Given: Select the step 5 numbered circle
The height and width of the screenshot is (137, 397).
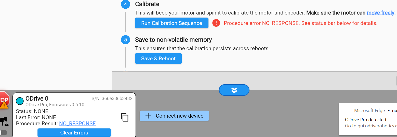Looking at the screenshot, I should tap(125, 40).
